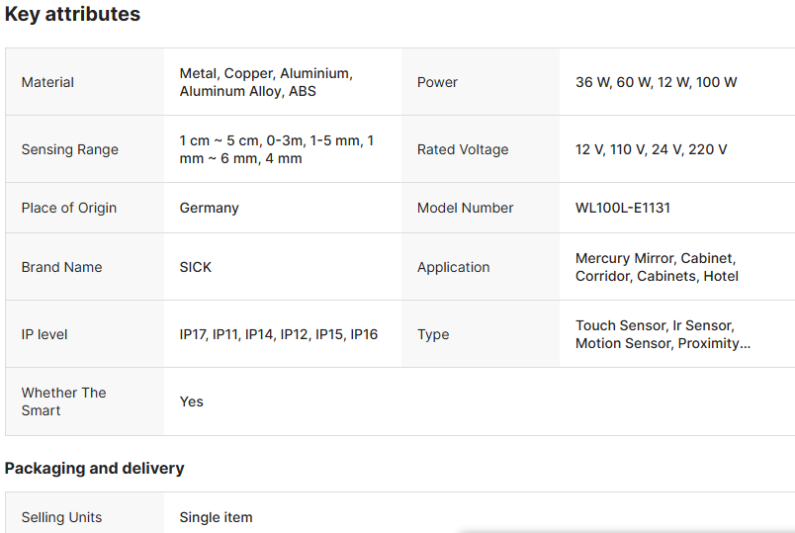Image resolution: width=795 pixels, height=533 pixels.
Task: Click the Material attribute label
Action: pyautogui.click(x=47, y=82)
